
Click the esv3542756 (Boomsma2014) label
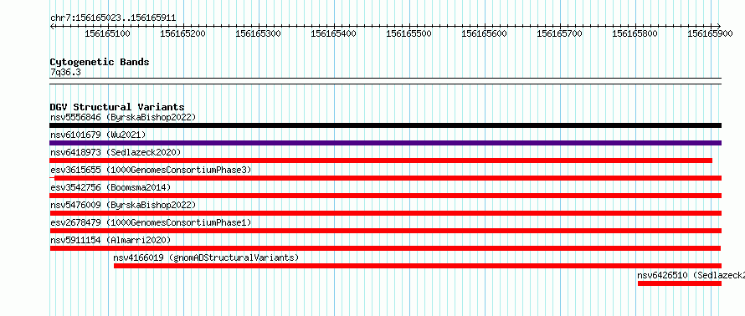(110, 187)
